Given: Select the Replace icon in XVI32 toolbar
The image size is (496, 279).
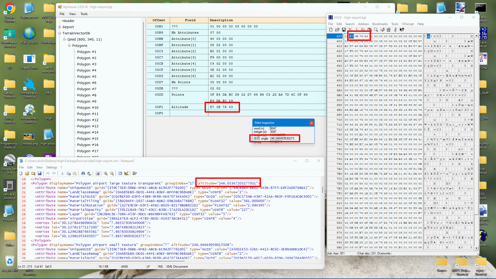Looking at the screenshot, I should (x=383, y=29).
